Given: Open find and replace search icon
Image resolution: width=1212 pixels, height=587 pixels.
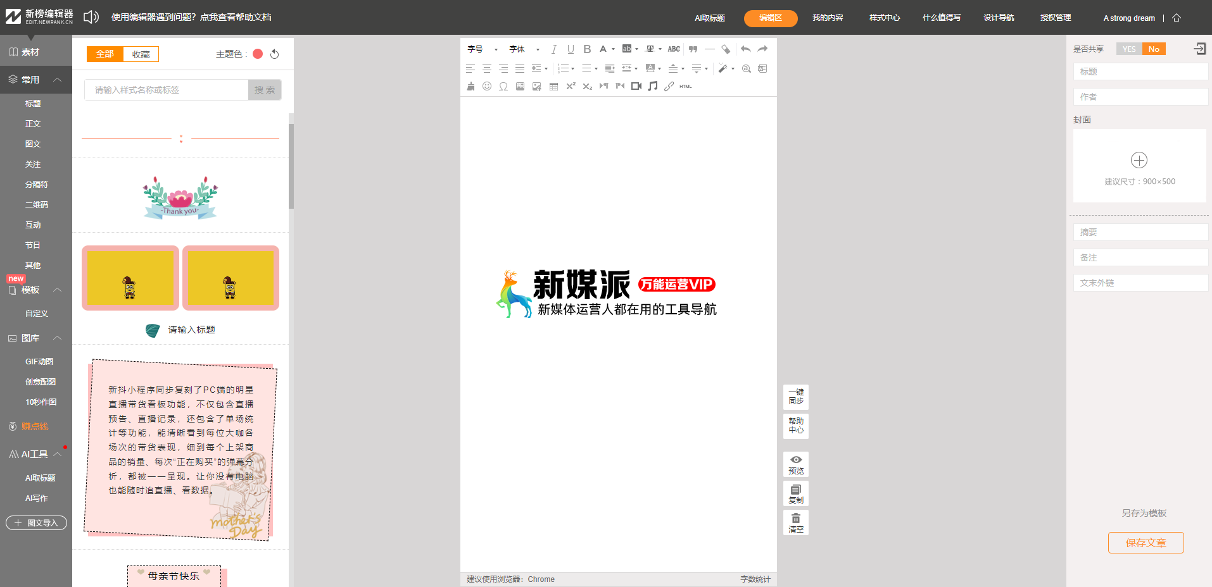Looking at the screenshot, I should click(747, 68).
